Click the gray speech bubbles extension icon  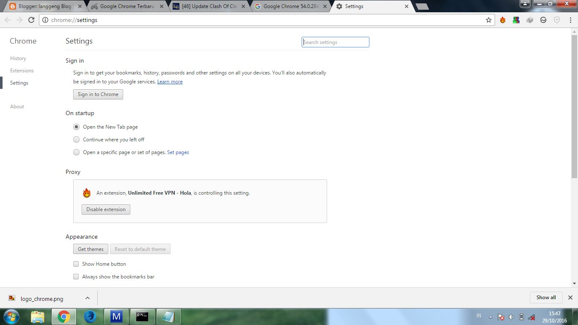pos(530,20)
